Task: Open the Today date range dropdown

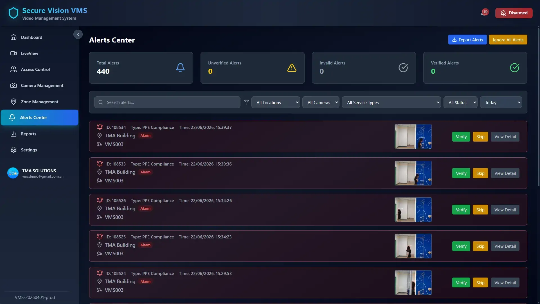Action: coord(501,102)
